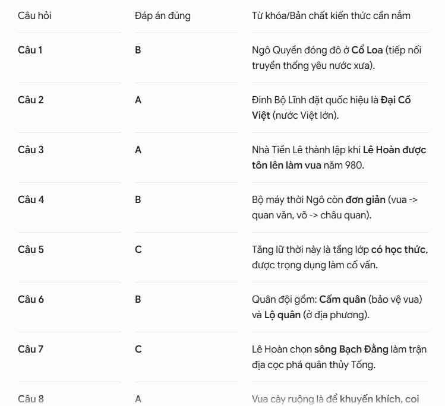Click the 'Câu 8' row label
Viewport: 445px width, 406px height.
click(31, 399)
